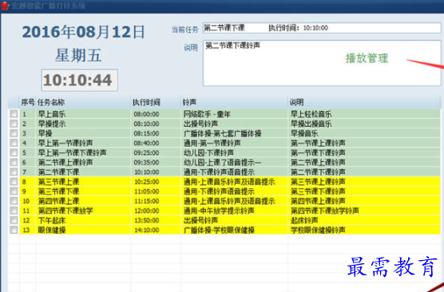This screenshot has height=292, width=444.
Task: Toggle checkbox of row 6 第二节课上课铃声
Action: click(x=14, y=162)
